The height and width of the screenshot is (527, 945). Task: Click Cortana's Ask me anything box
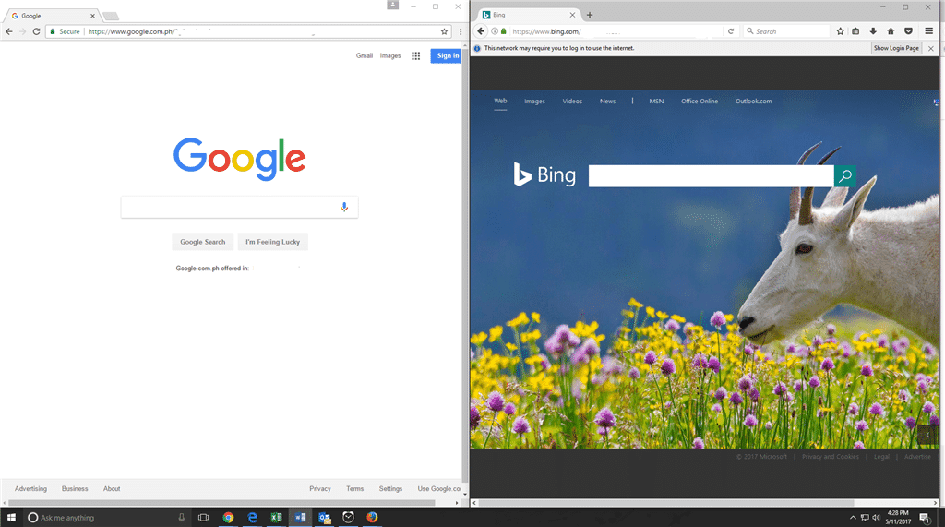point(105,518)
